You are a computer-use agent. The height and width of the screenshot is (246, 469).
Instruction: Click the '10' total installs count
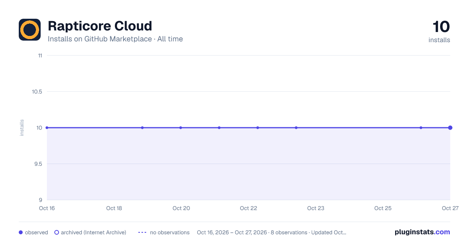[441, 27]
